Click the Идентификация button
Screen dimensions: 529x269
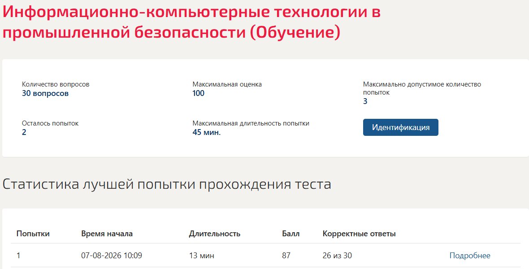[400, 127]
